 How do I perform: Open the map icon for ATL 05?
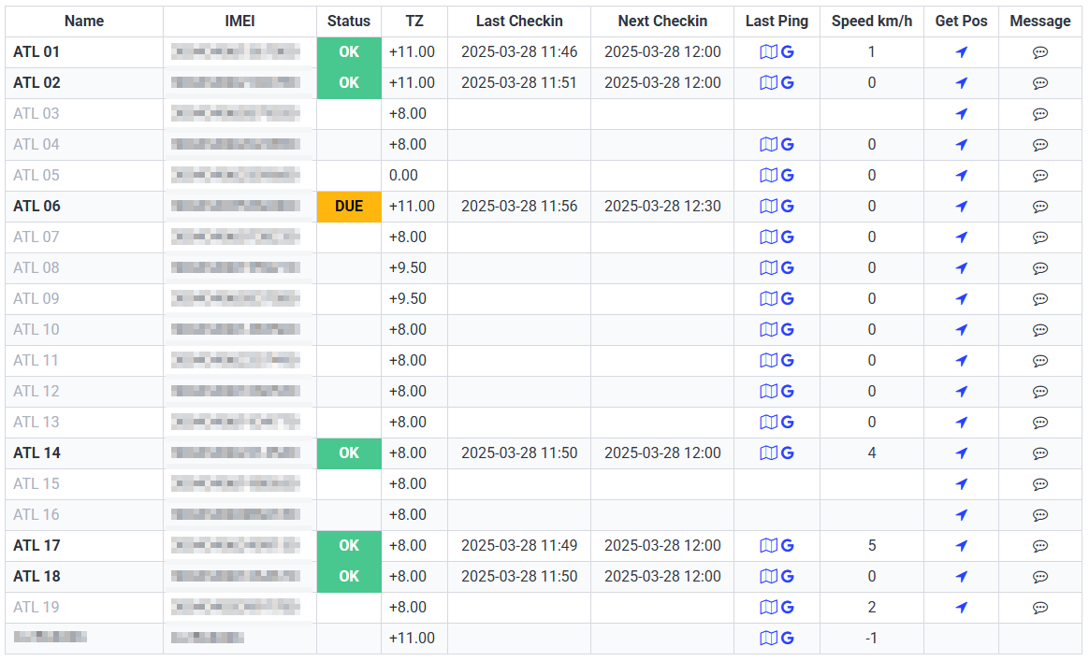(767, 175)
